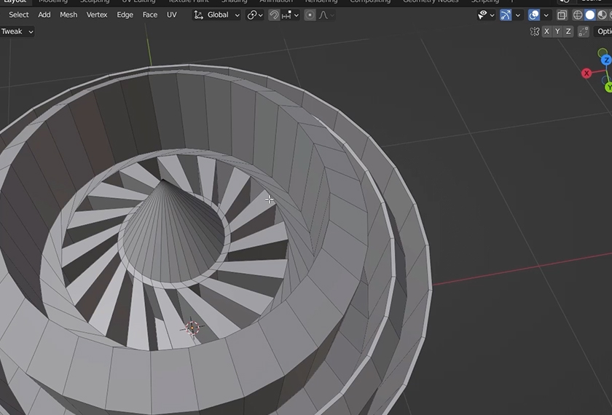Open the UV menu
The image size is (612, 415).
click(171, 15)
